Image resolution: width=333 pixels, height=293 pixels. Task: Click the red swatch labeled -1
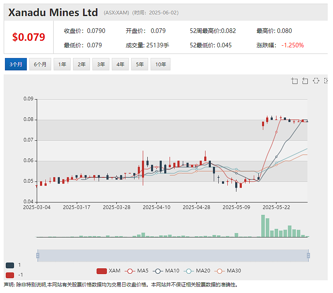(x=10, y=275)
